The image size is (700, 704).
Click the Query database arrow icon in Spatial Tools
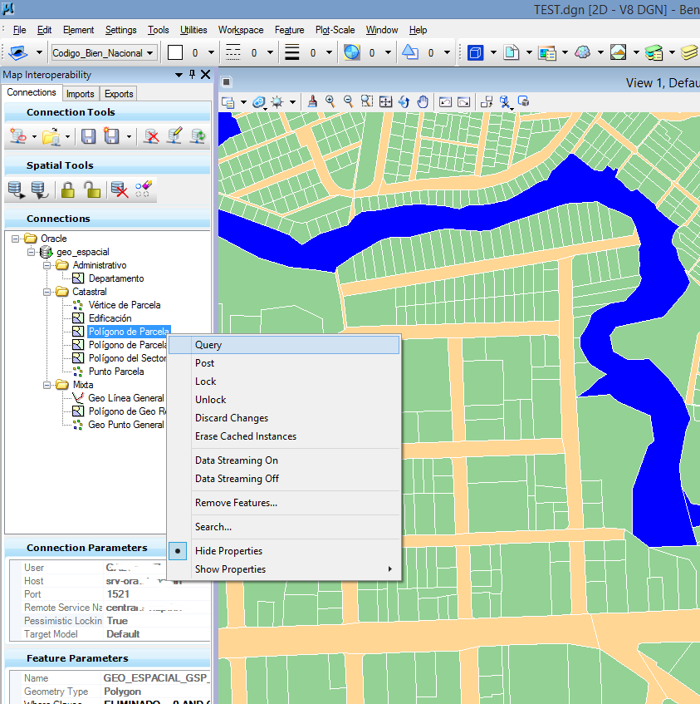point(16,190)
